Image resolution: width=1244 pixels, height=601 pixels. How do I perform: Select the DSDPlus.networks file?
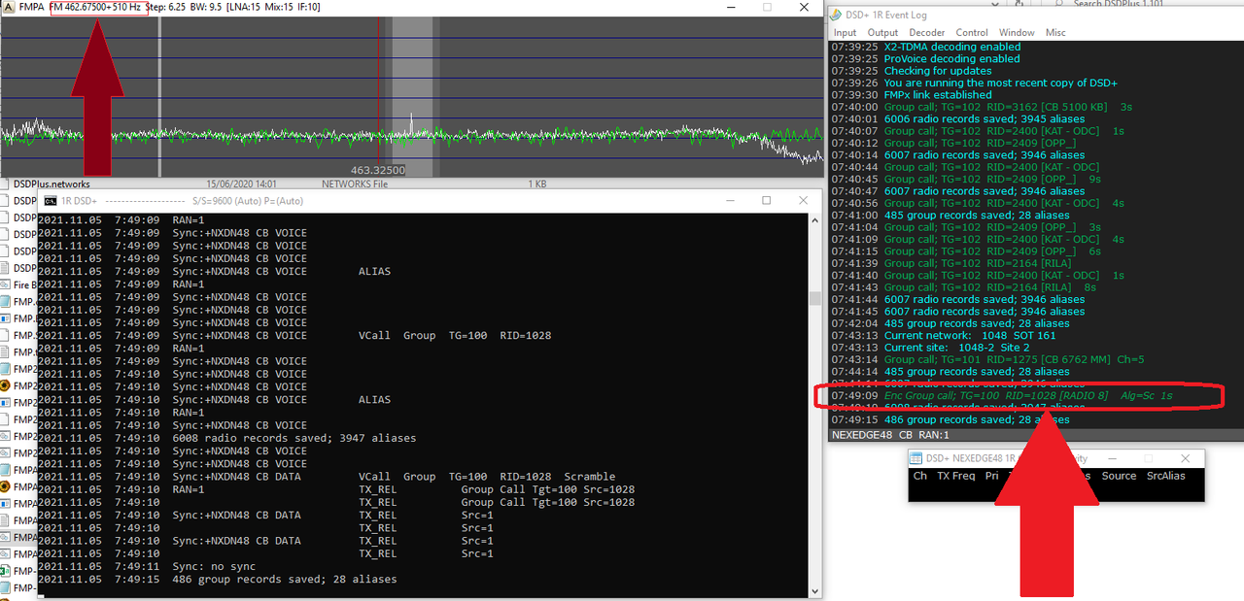(52, 184)
